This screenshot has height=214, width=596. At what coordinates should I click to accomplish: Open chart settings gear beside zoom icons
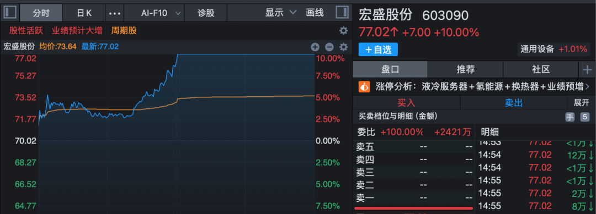click(x=344, y=47)
